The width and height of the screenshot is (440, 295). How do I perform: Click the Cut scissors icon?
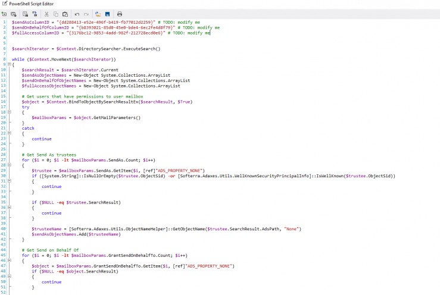click(x=46, y=14)
